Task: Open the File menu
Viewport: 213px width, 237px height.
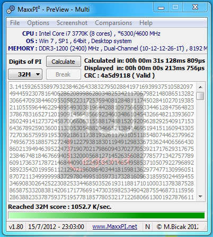Action: click(15, 23)
